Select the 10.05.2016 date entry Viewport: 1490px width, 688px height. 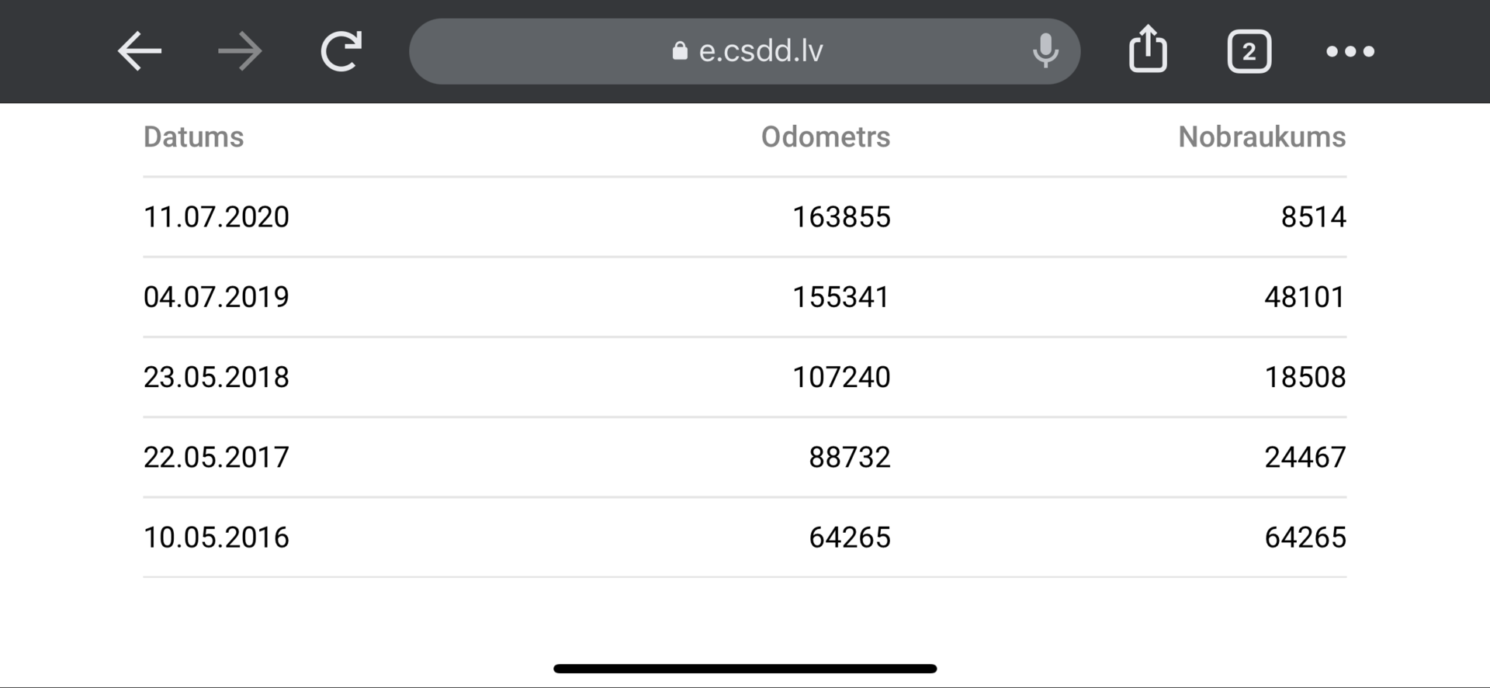[217, 538]
